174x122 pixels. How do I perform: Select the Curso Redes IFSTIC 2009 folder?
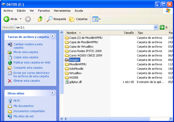85,51
